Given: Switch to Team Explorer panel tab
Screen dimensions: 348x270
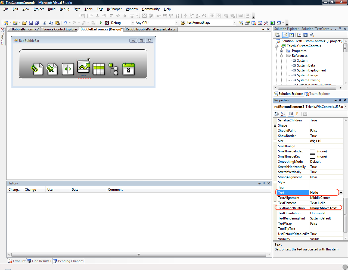Looking at the screenshot, I should pyautogui.click(x=317, y=94).
